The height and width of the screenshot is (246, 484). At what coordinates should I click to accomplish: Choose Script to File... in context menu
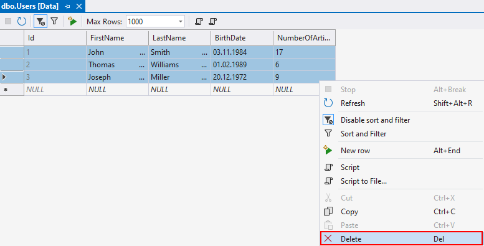click(401, 181)
